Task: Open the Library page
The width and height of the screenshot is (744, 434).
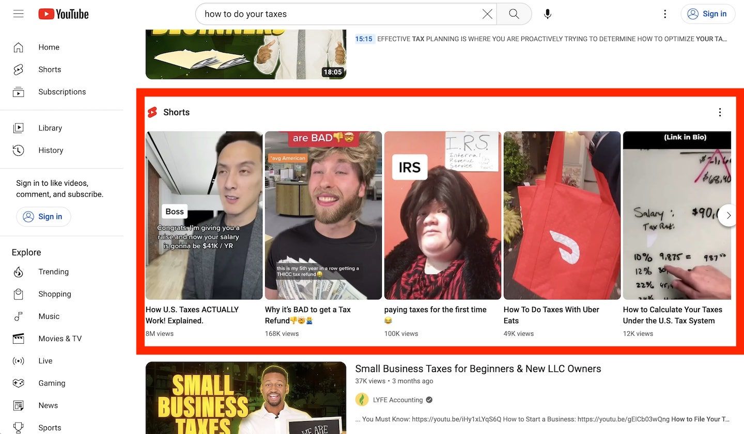Action: (x=50, y=127)
